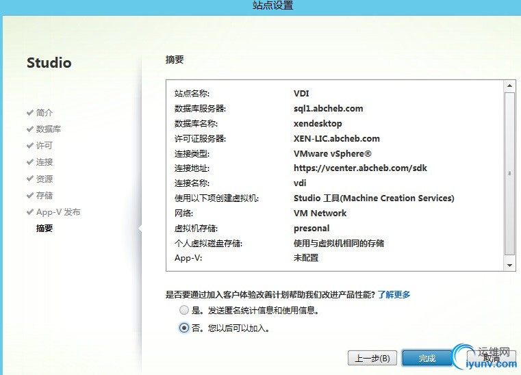Select radio '否。您以后可以加入'
Screen dimensions: 521x375
[183, 328]
